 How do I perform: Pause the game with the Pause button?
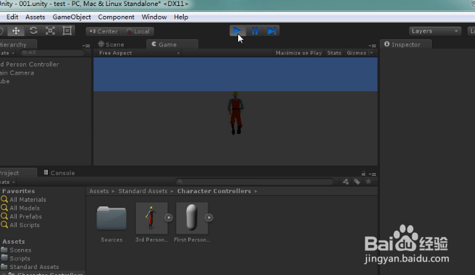point(255,31)
